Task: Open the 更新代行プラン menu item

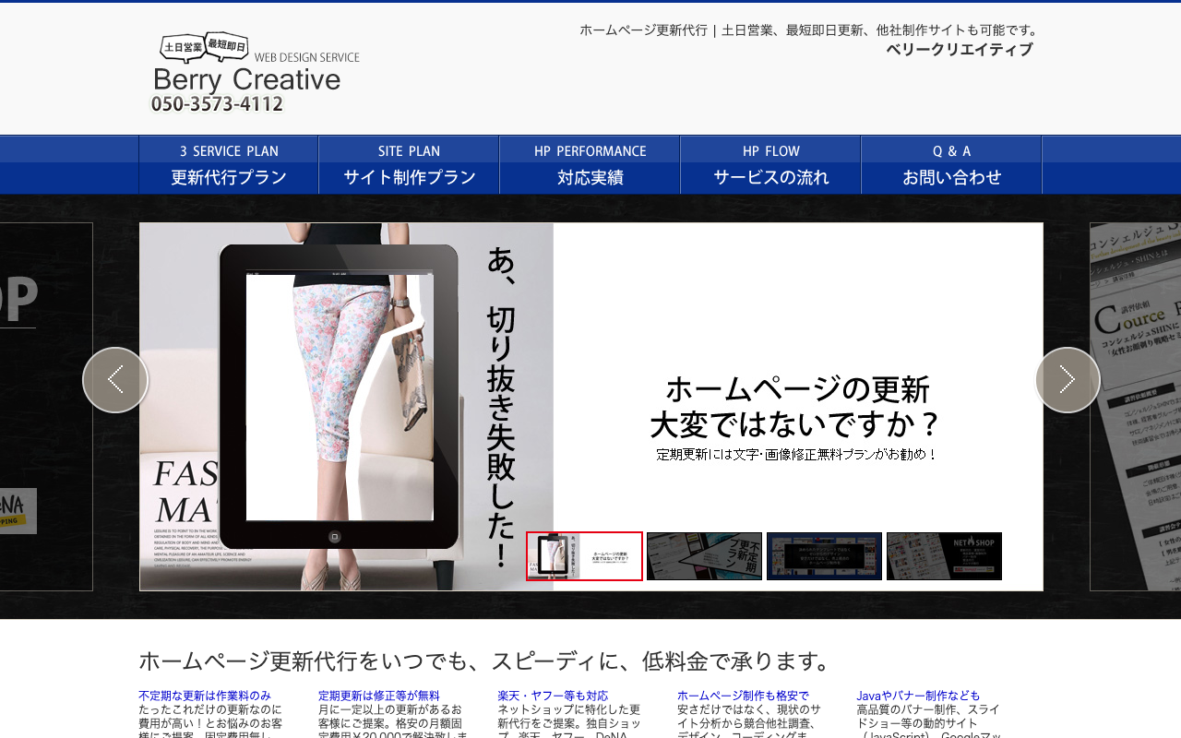Action: 229,165
